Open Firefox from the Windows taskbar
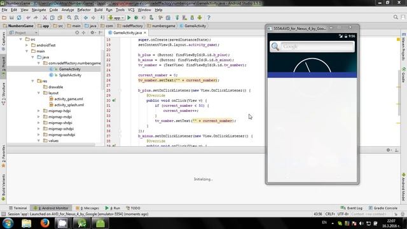 click(45, 223)
